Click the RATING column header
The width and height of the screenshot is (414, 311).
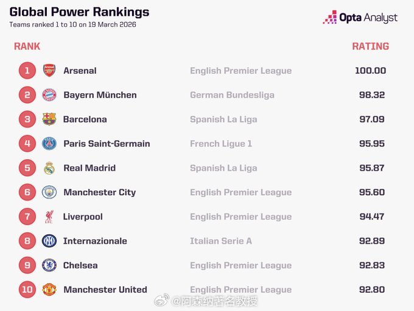[x=370, y=46]
